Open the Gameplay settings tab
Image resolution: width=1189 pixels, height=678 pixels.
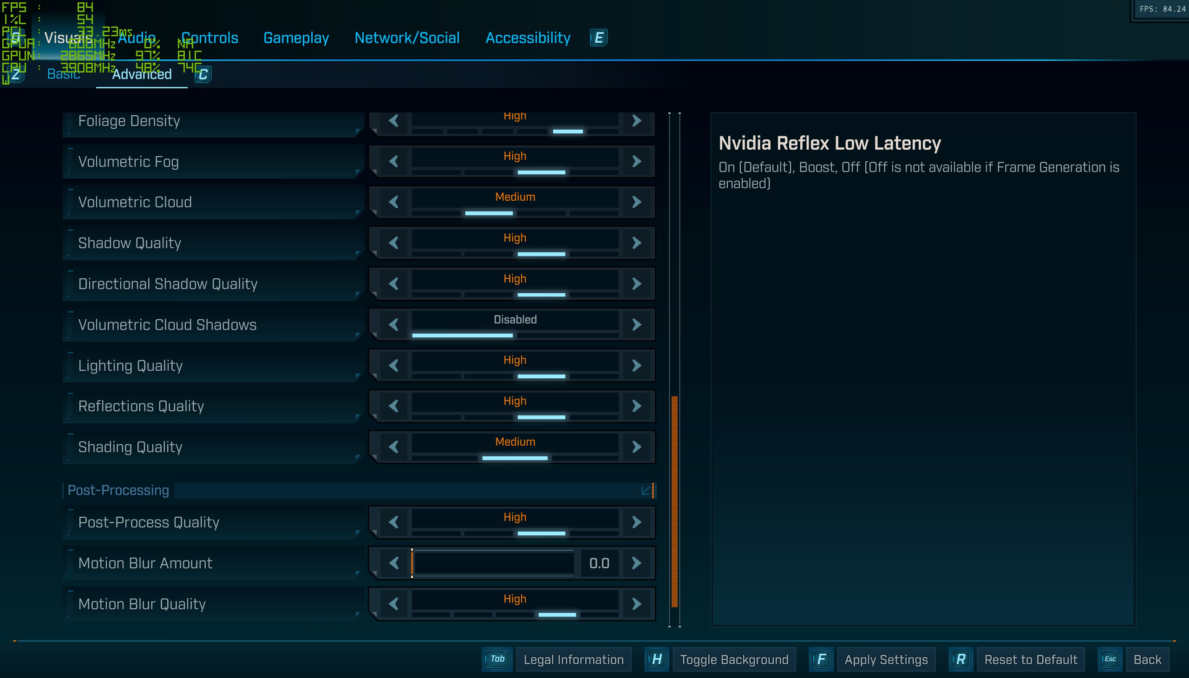[296, 38]
